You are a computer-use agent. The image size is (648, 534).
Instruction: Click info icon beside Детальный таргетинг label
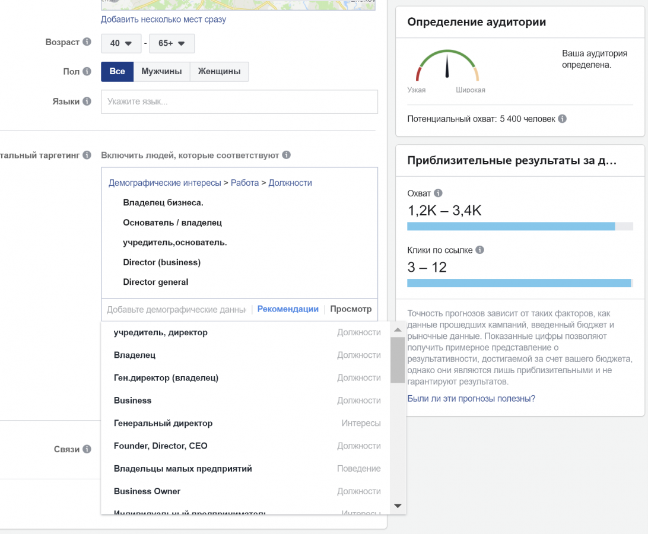click(x=87, y=155)
